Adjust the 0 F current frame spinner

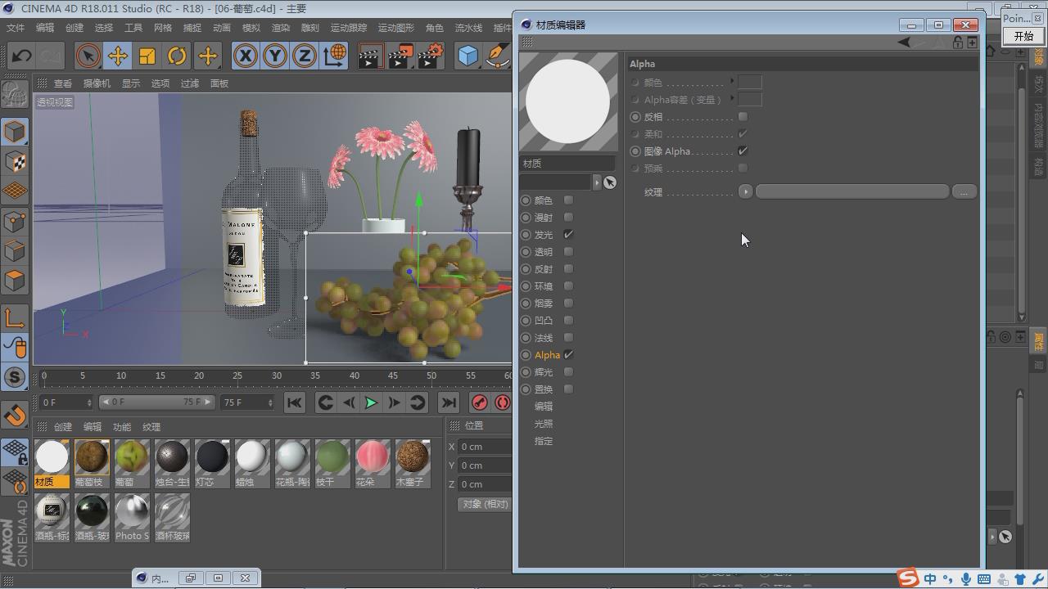click(88, 402)
